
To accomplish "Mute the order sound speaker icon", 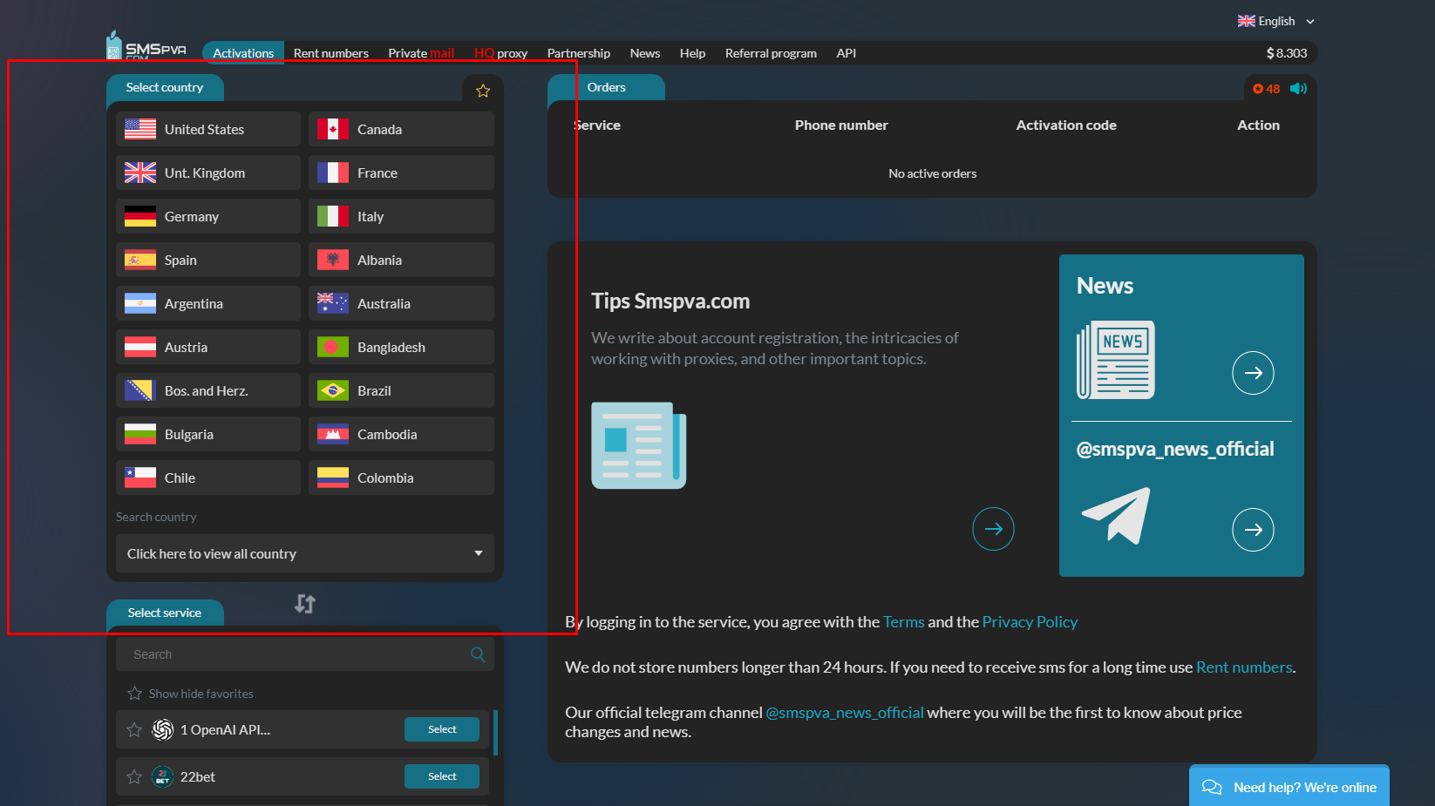I will click(1298, 88).
